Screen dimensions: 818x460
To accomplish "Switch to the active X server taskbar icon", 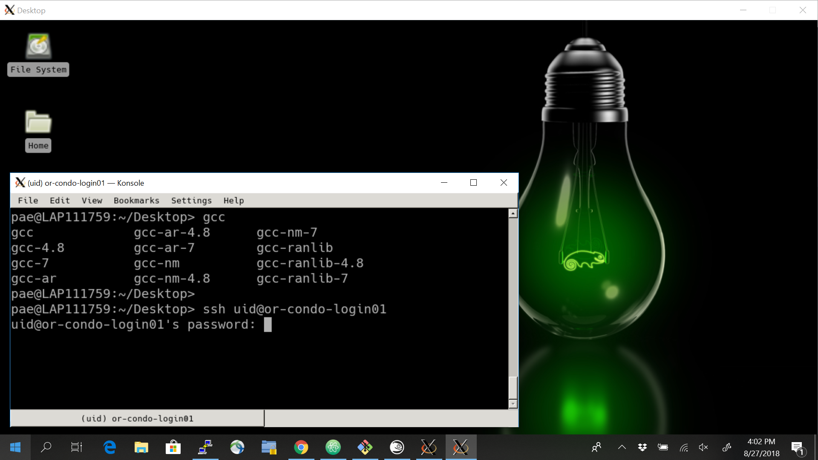I will click(x=461, y=447).
